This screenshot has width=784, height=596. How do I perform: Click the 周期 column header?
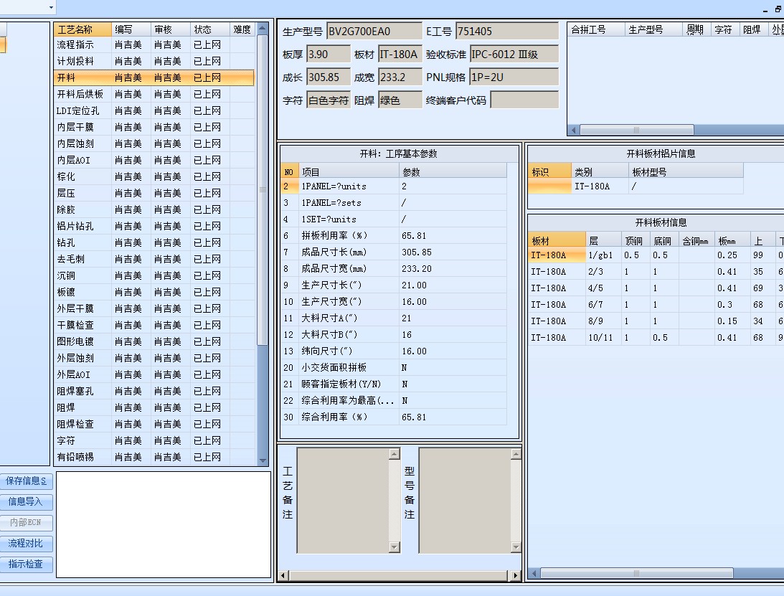[696, 29]
